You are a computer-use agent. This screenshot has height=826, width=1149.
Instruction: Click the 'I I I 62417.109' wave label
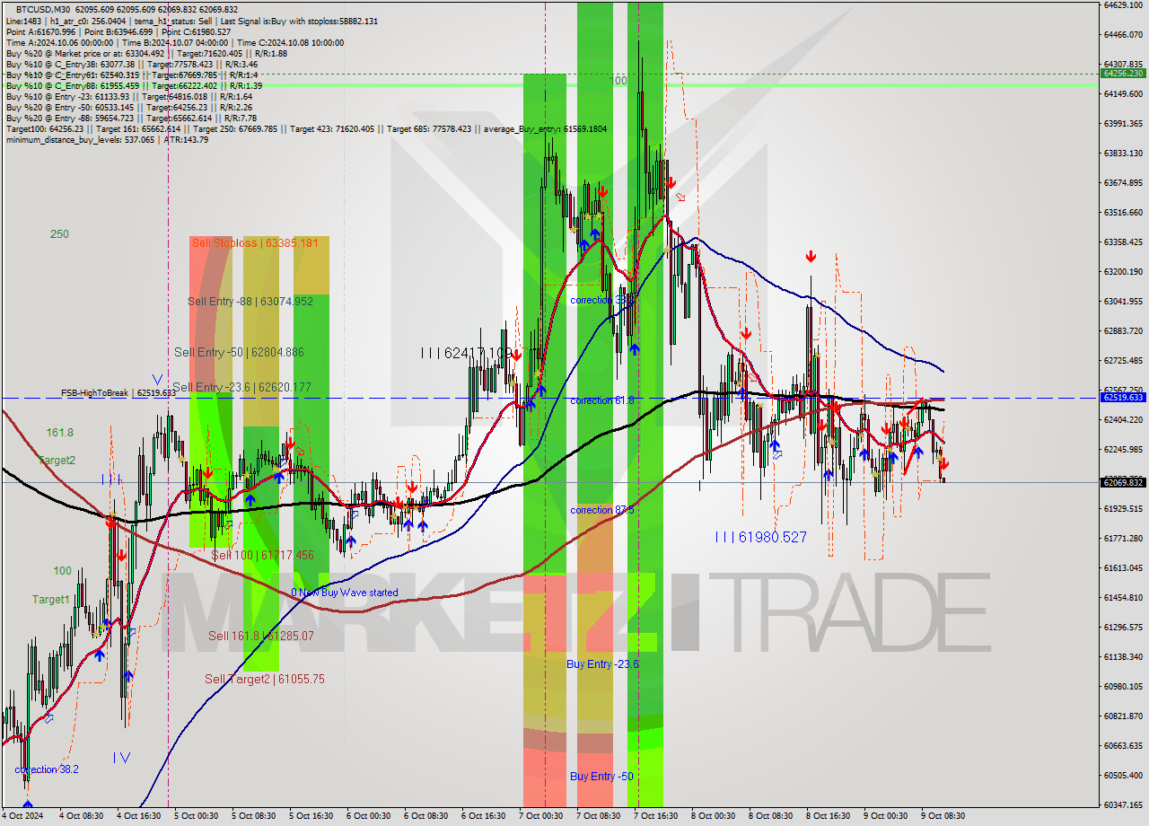(x=467, y=354)
